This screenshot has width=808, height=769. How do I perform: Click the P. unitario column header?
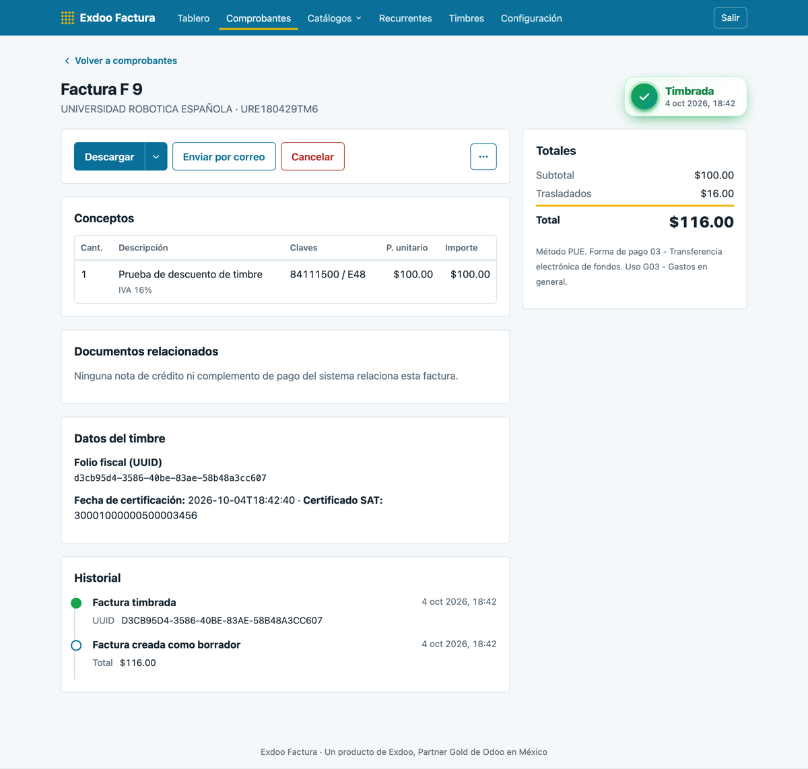(x=407, y=248)
